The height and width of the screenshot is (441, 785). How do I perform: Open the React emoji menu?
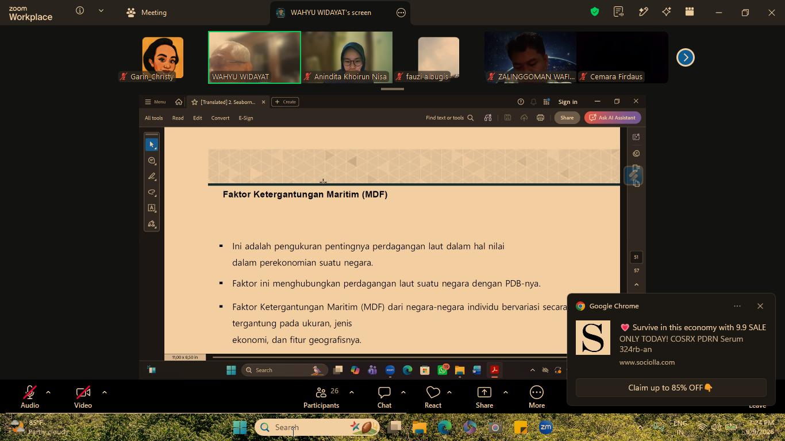pyautogui.click(x=433, y=397)
